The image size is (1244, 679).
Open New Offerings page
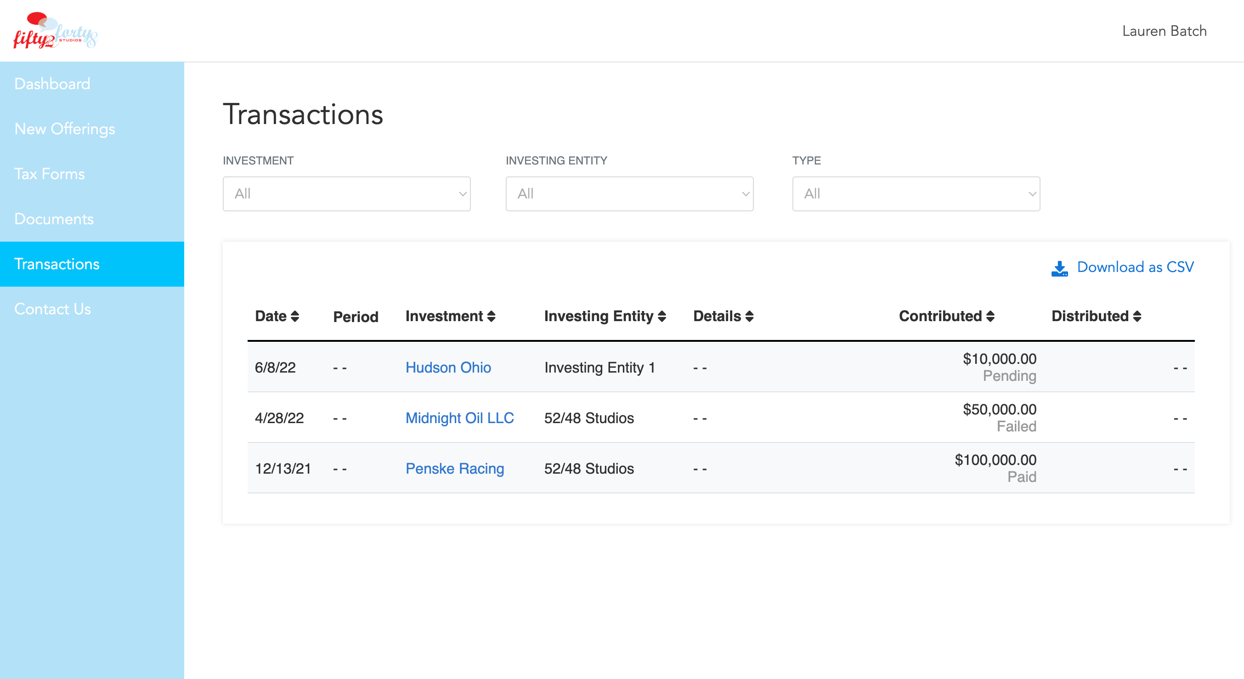(x=65, y=129)
